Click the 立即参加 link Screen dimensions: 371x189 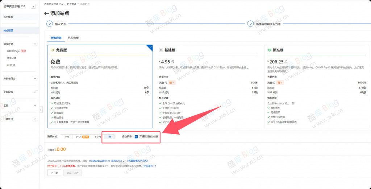pos(148,166)
